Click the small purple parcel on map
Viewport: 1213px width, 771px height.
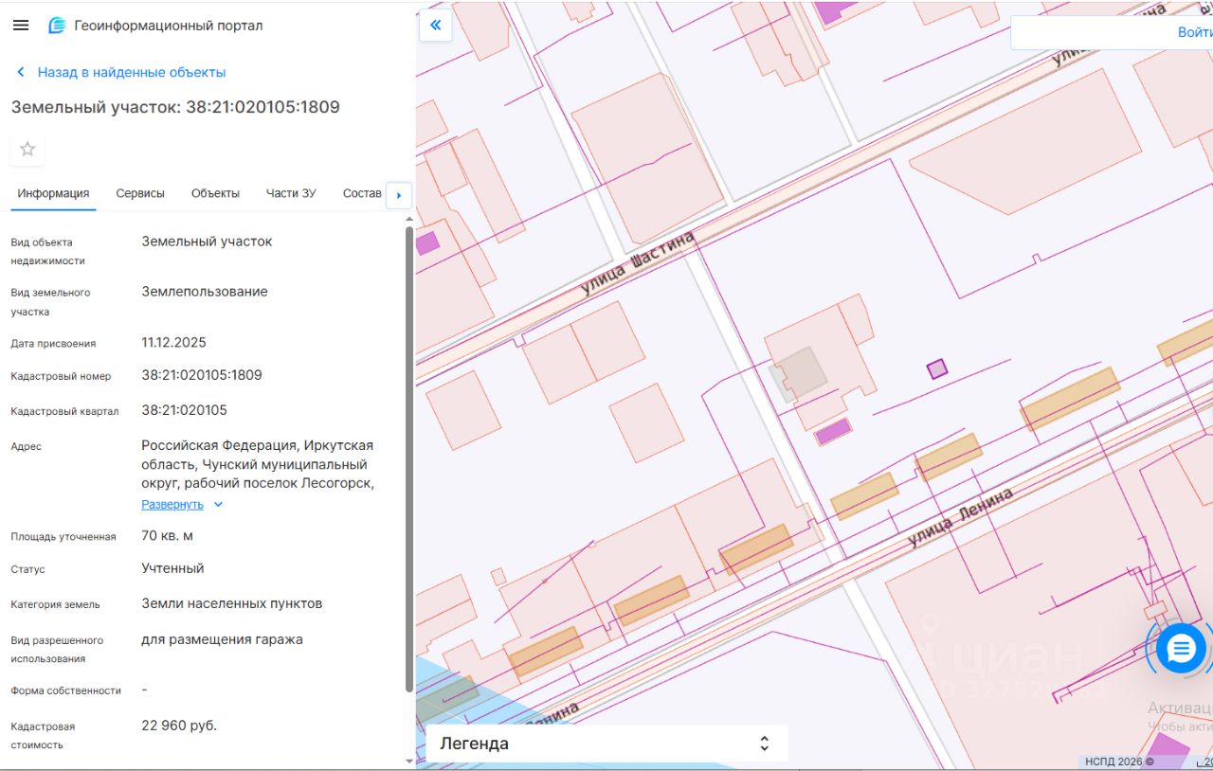(936, 368)
